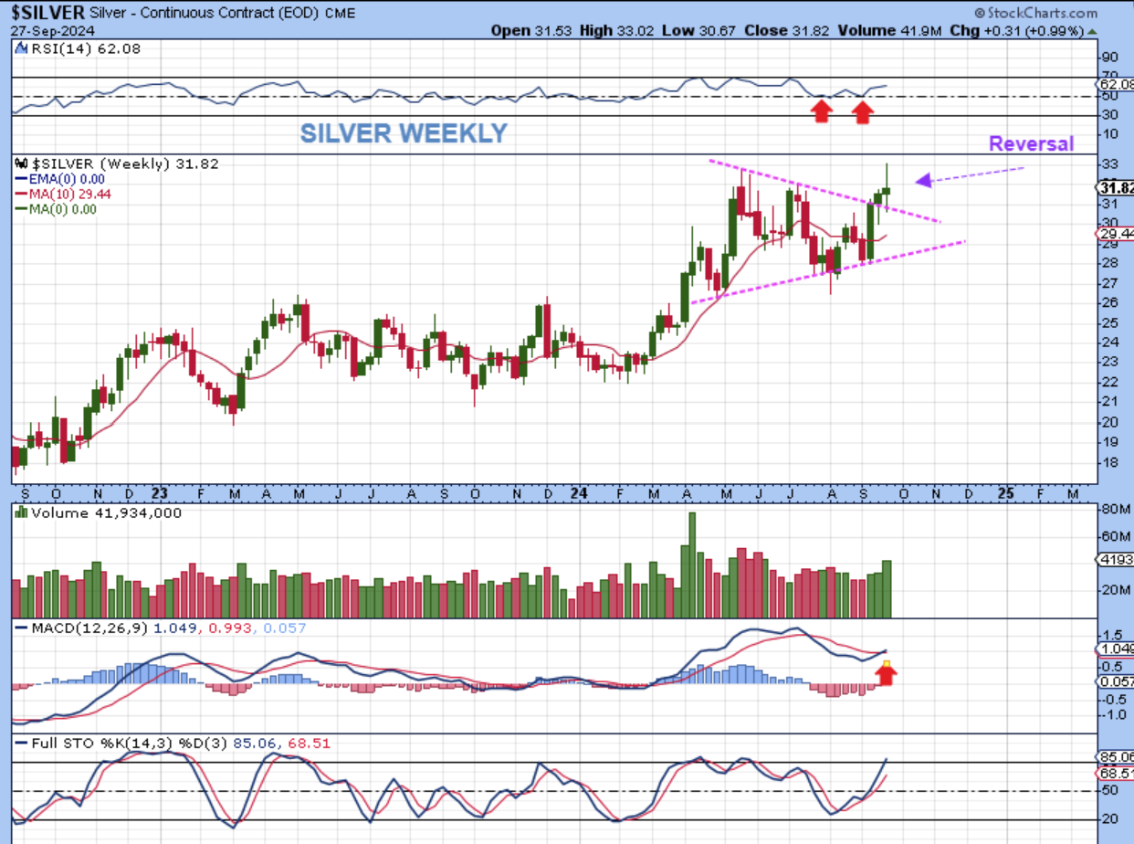Click the SILVER WEEKLY chart label
This screenshot has height=844, width=1134.
pyautogui.click(x=404, y=133)
